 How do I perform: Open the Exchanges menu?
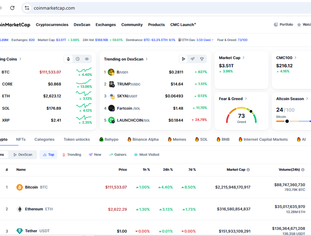pyautogui.click(x=106, y=24)
